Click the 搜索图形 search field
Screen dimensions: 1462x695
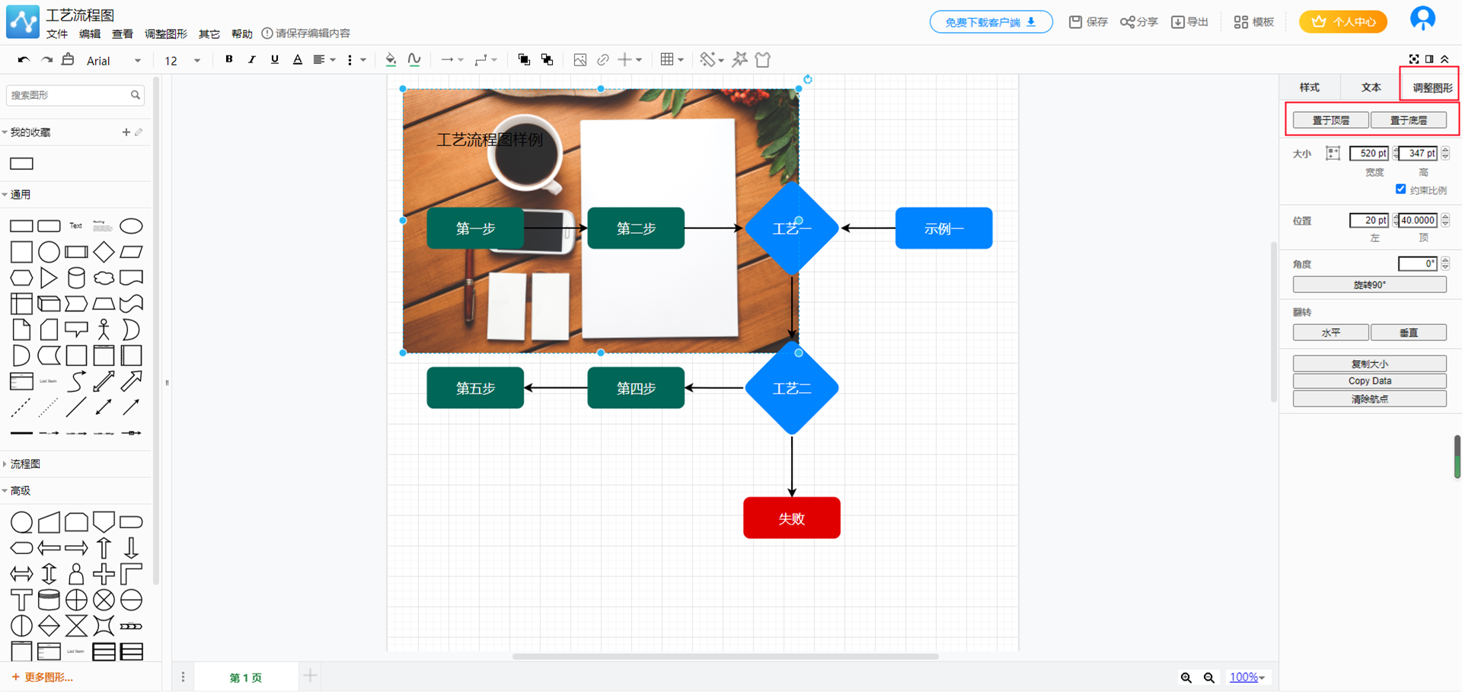[69, 95]
